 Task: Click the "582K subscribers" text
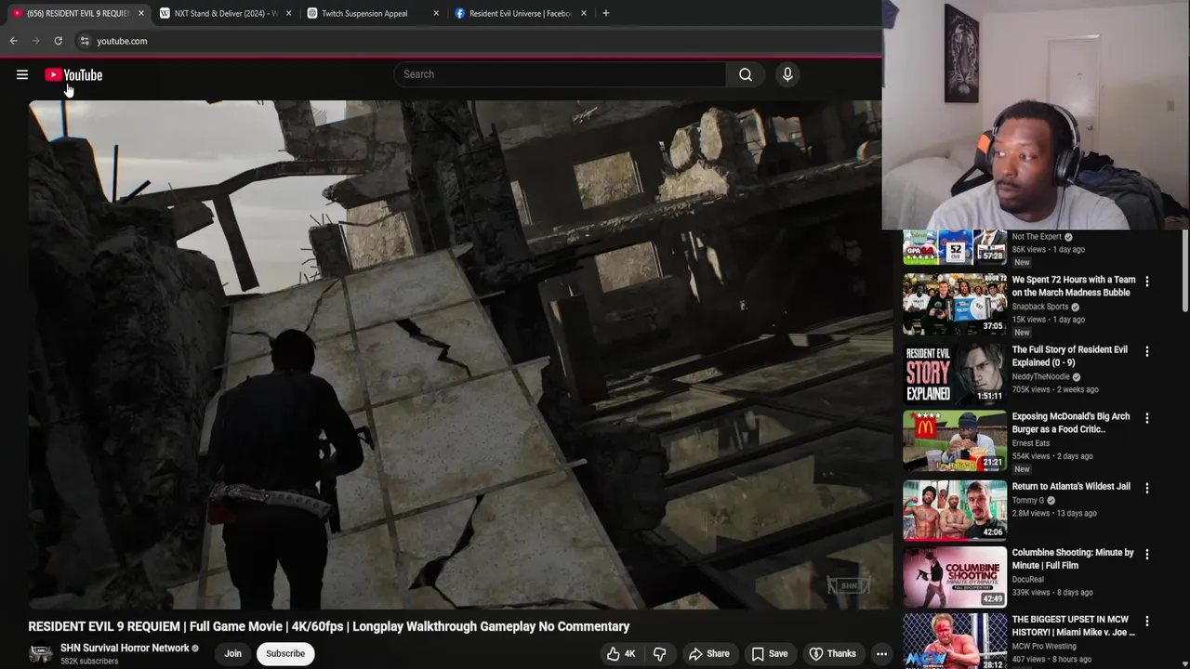click(89, 662)
